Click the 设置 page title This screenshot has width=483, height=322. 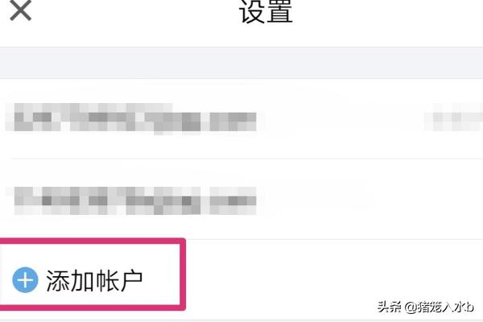pyautogui.click(x=266, y=11)
